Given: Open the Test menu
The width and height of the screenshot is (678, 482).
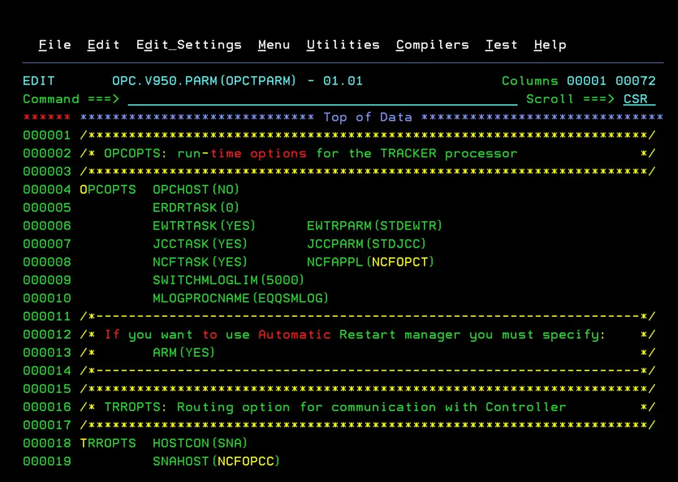Looking at the screenshot, I should click(x=501, y=45).
